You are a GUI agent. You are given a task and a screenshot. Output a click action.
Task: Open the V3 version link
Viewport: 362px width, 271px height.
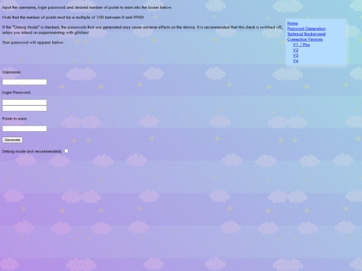click(296, 56)
